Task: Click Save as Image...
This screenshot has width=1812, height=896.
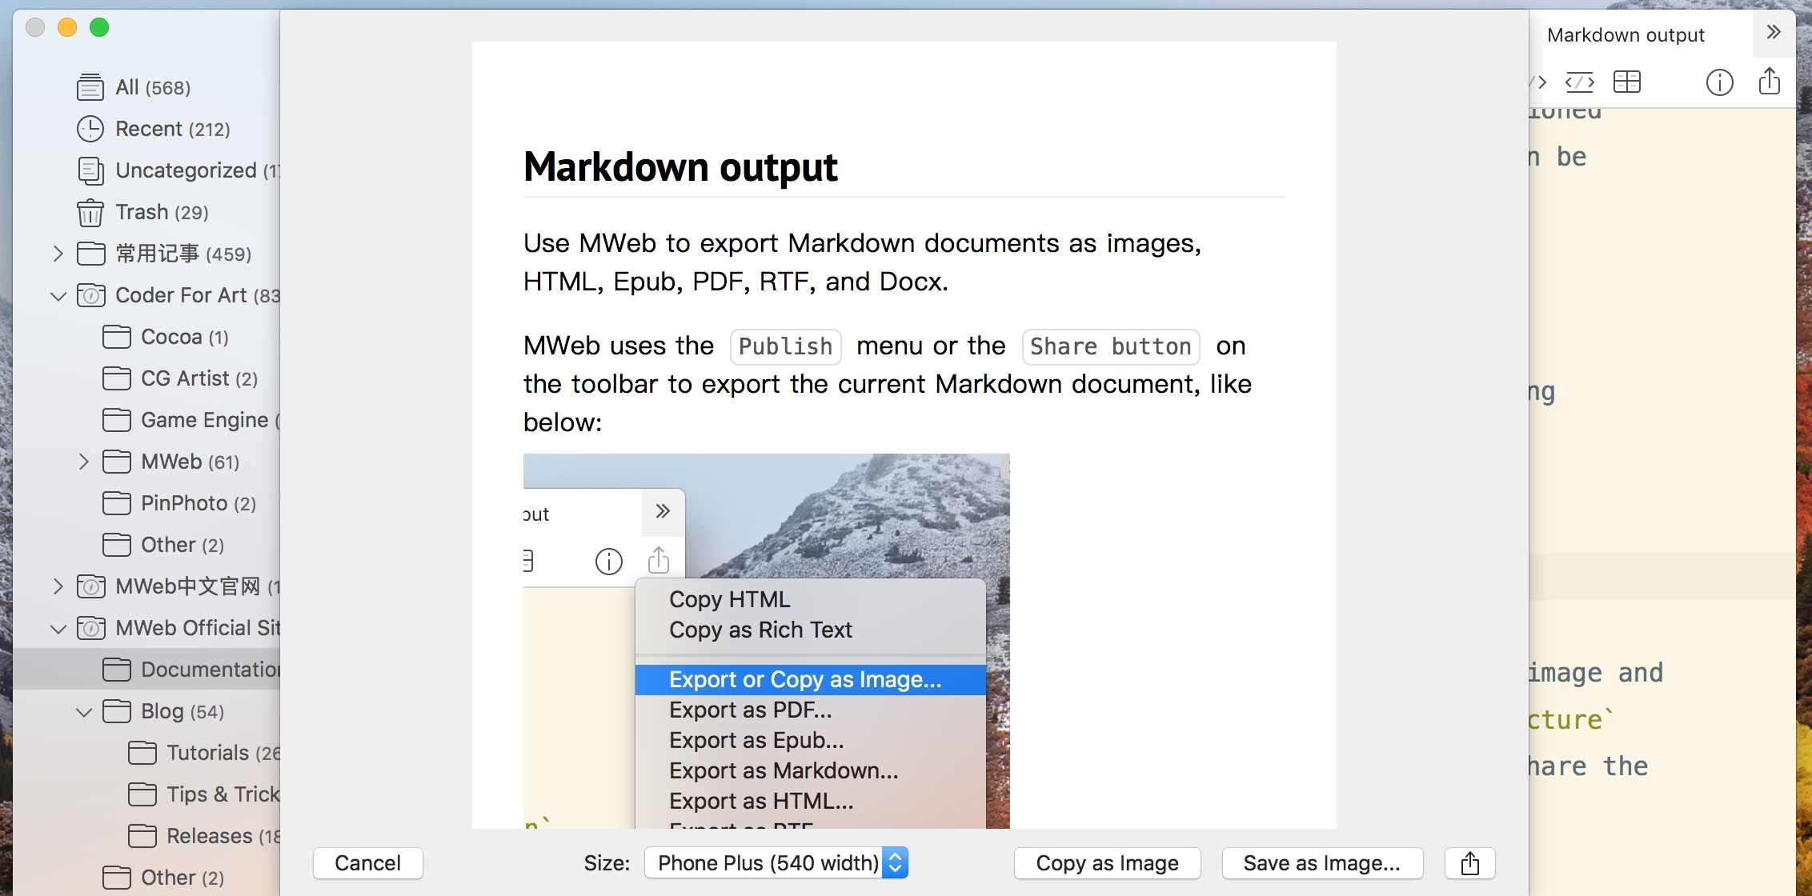Action: pos(1321,862)
